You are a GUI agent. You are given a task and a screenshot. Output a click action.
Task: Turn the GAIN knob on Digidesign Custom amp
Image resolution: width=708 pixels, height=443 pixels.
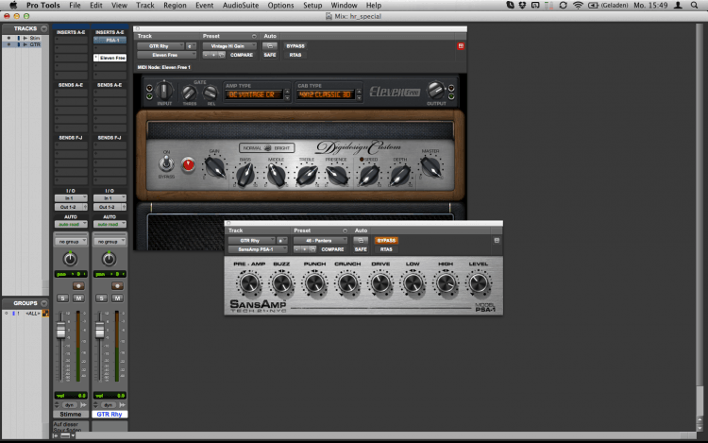[215, 167]
